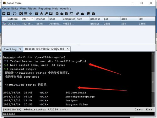Select the Beacon 192.168.52.129@2388 tab
Image resolution: width=157 pixels, height=118 pixels.
pyautogui.click(x=45, y=49)
